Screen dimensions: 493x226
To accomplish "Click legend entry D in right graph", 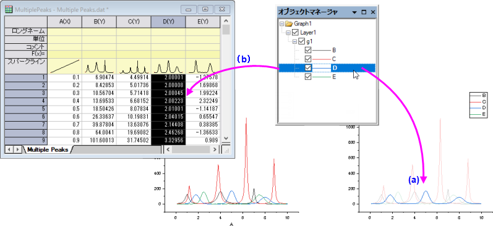I will coord(478,108).
